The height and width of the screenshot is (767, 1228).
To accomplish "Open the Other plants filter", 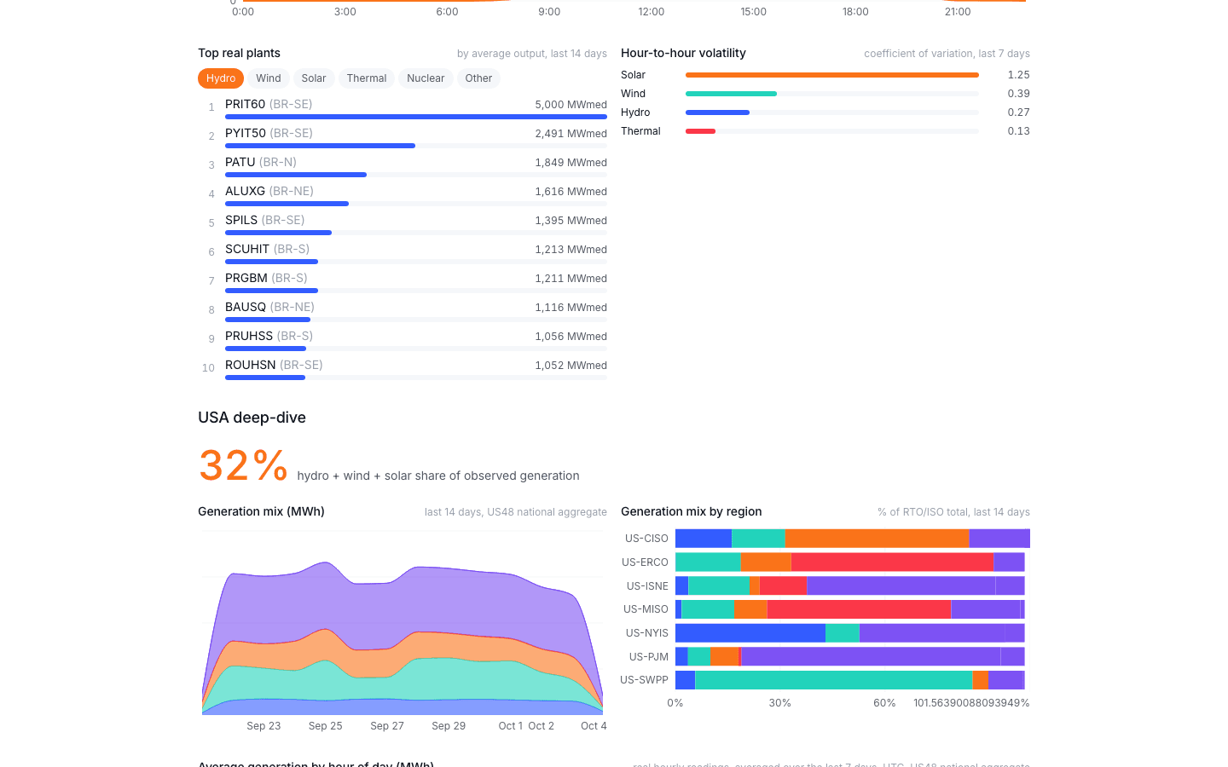I will pyautogui.click(x=478, y=78).
